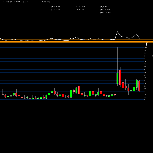
Task: Click the price axis label 81
Action: (145, 59)
